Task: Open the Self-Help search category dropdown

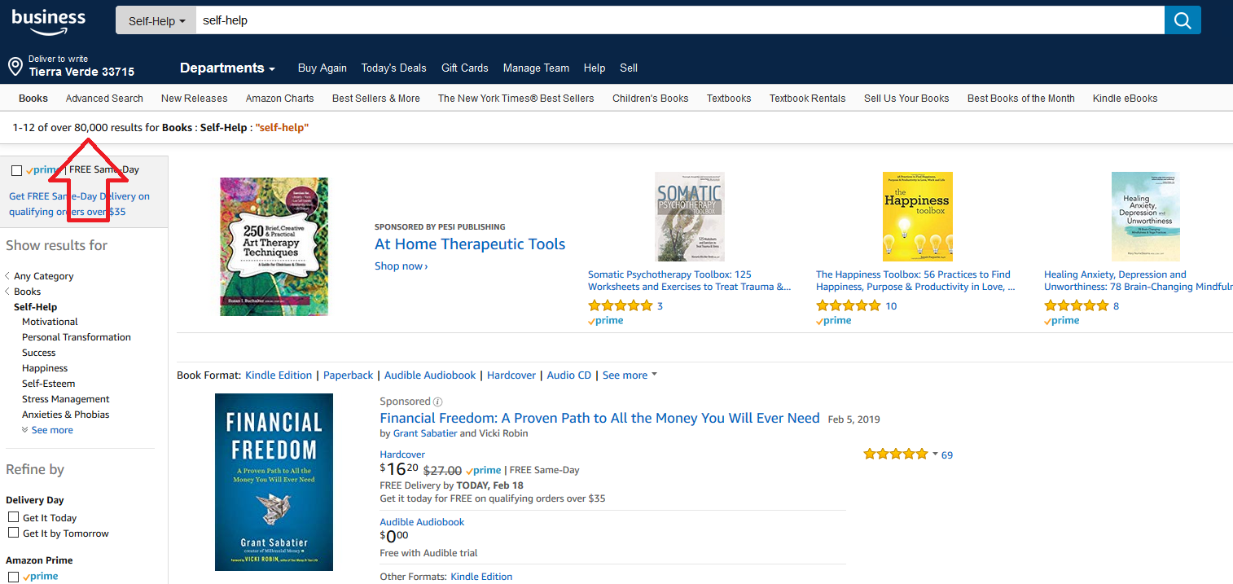Action: coord(156,20)
